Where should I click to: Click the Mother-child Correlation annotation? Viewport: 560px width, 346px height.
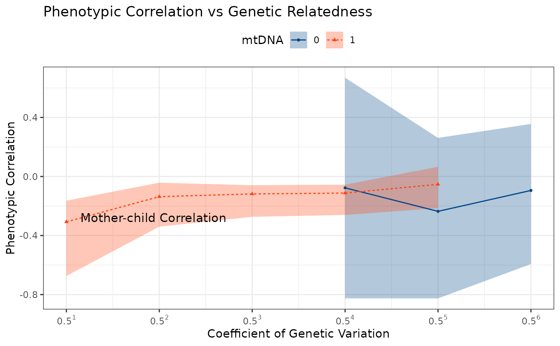click(x=153, y=218)
